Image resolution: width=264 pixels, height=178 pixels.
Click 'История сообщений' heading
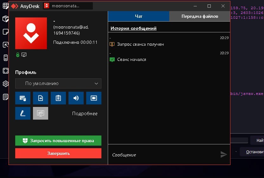pos(133,28)
